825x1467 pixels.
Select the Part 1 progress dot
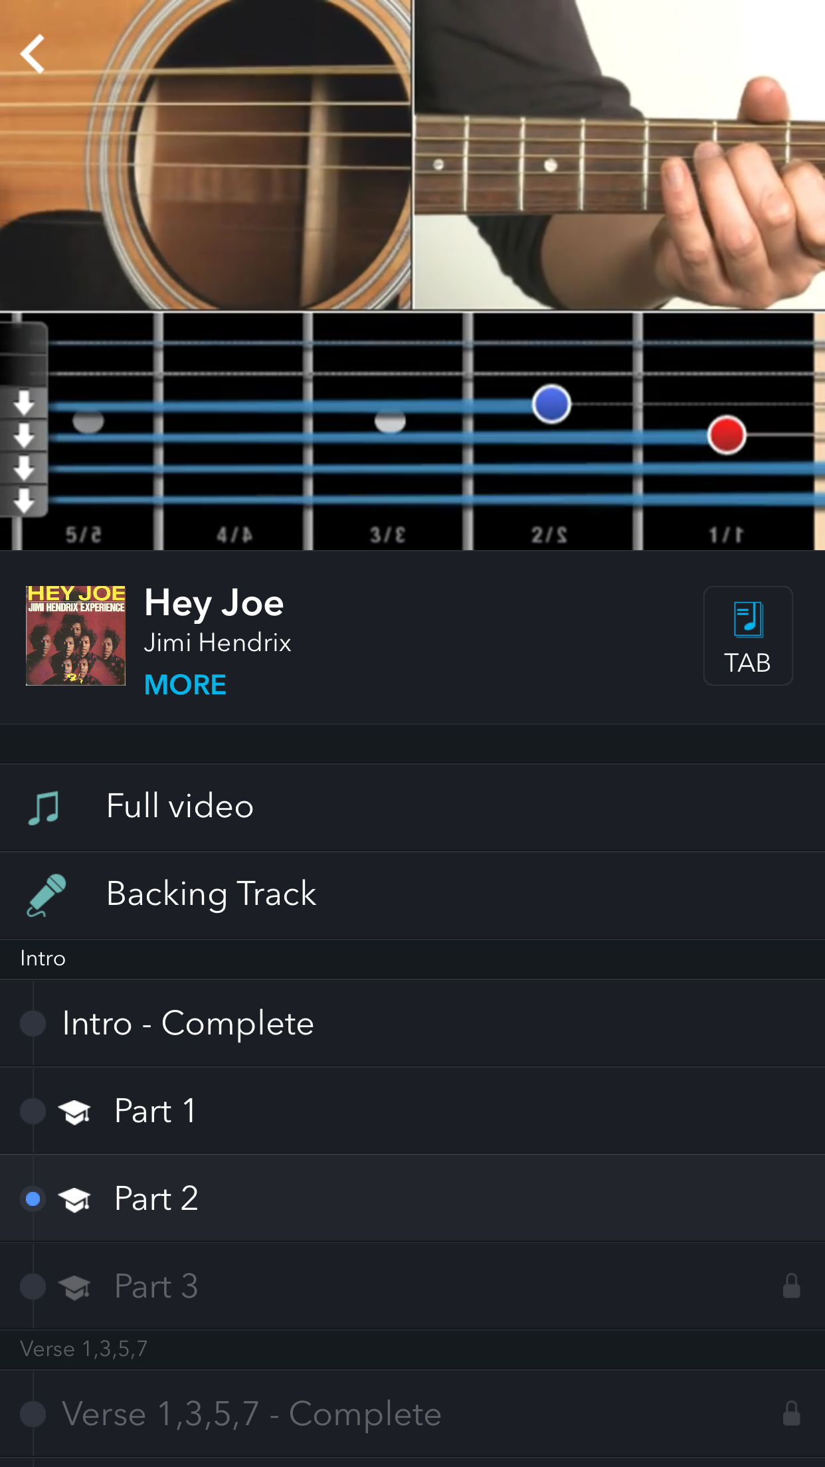tap(33, 1111)
